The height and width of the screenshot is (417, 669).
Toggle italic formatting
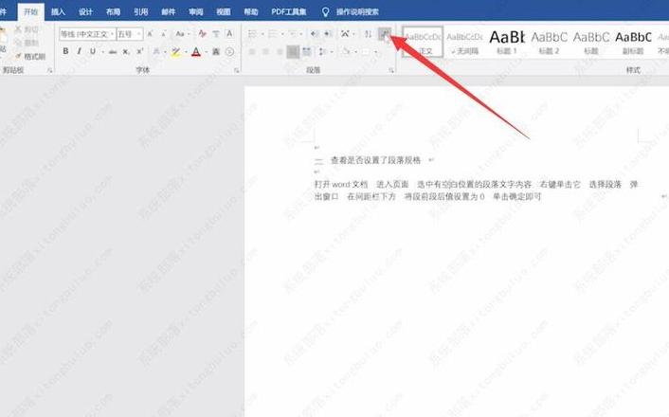79,51
